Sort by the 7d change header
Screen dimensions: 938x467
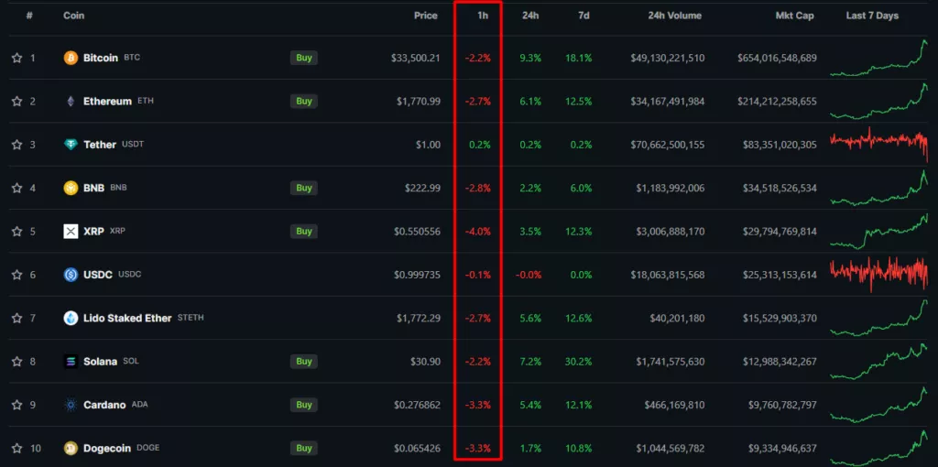click(584, 16)
